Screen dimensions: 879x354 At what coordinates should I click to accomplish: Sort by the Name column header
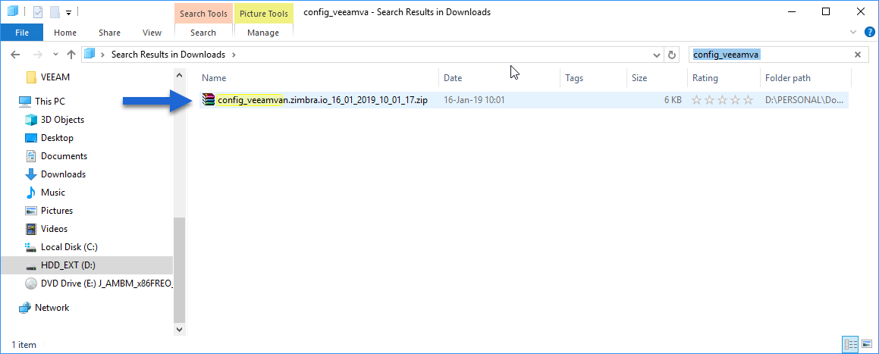(319, 78)
